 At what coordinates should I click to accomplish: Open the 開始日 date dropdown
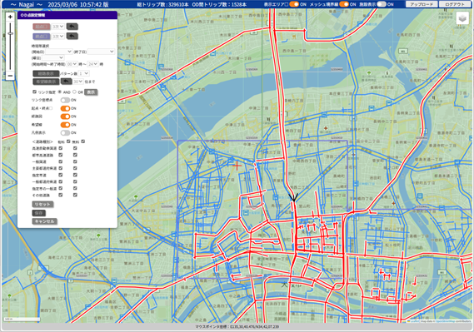click(x=58, y=52)
